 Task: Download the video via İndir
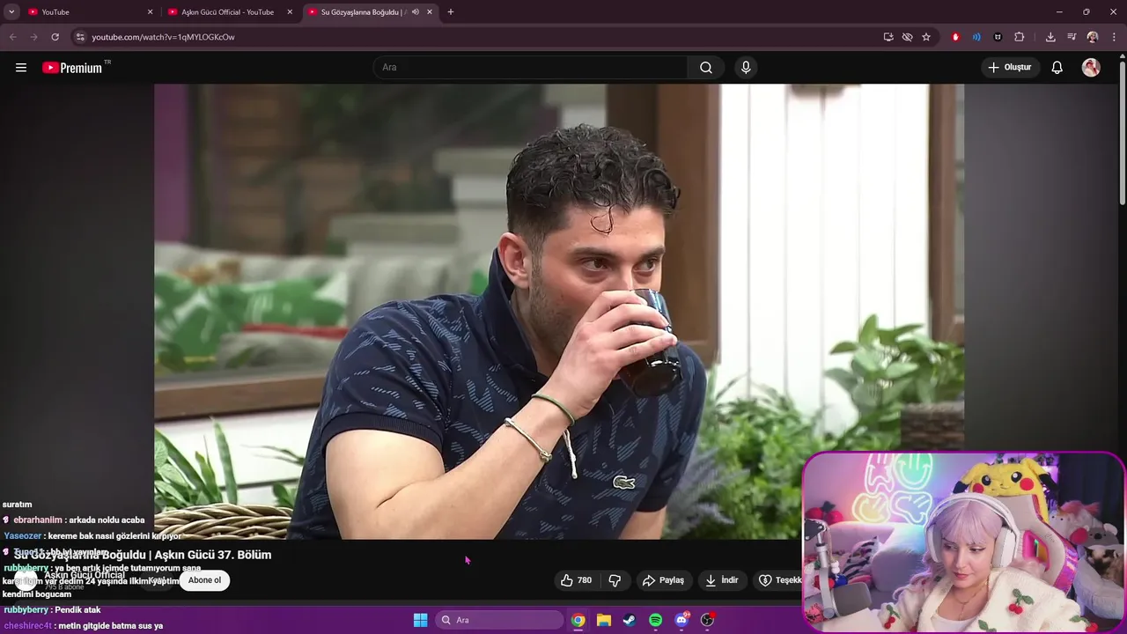pos(722,580)
